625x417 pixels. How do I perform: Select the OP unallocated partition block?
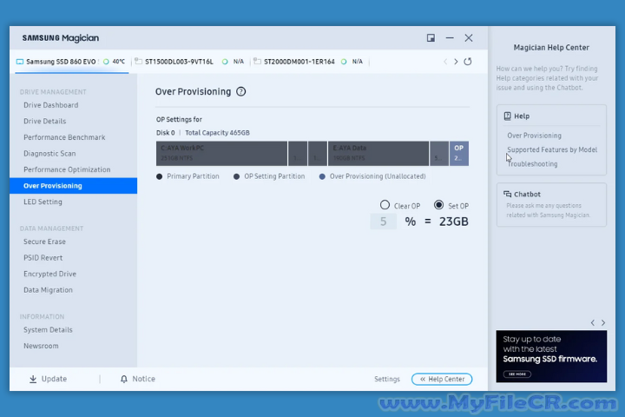pyautogui.click(x=459, y=153)
